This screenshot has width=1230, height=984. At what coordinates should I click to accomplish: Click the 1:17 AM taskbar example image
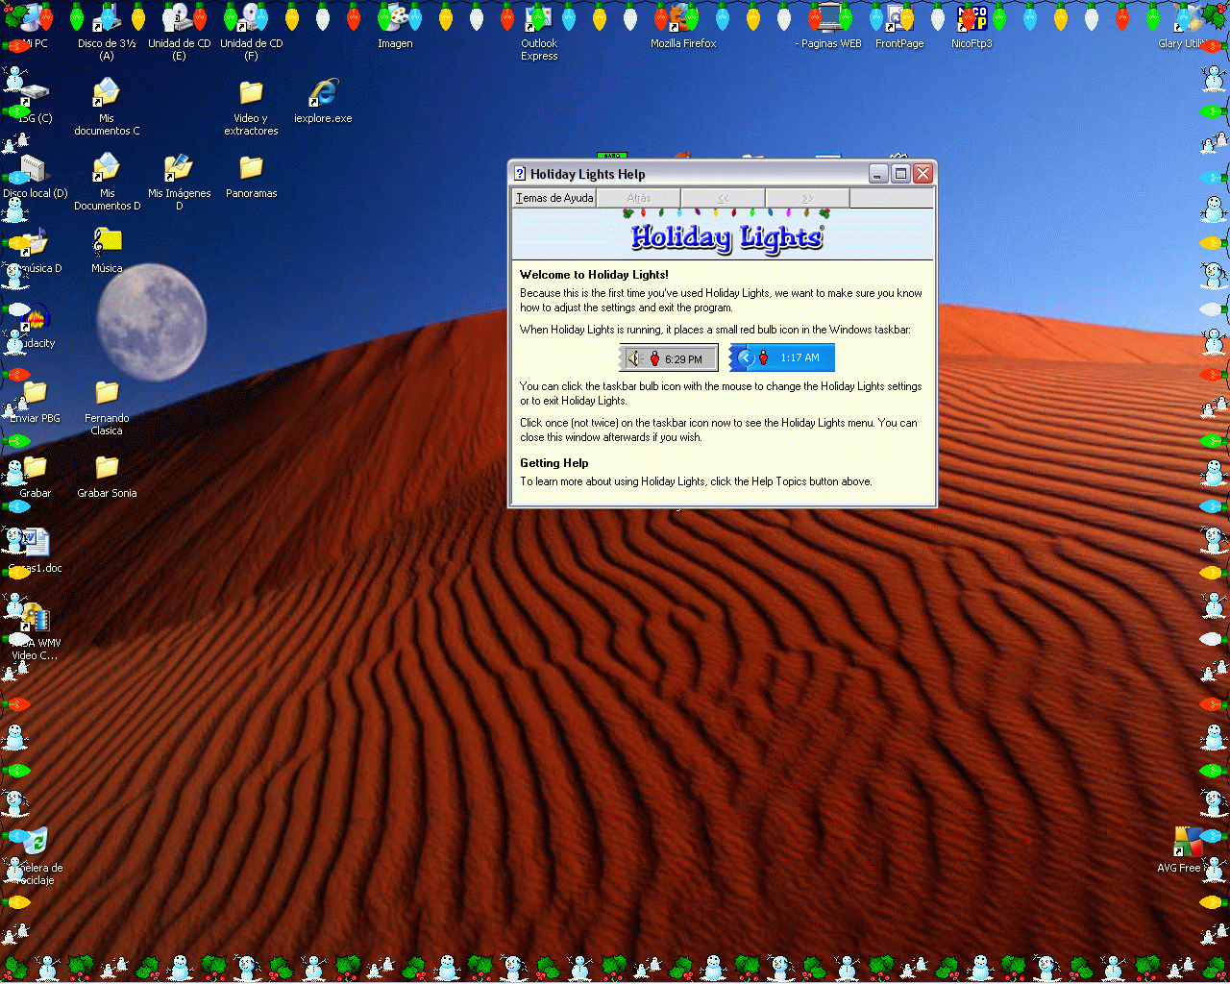(781, 357)
